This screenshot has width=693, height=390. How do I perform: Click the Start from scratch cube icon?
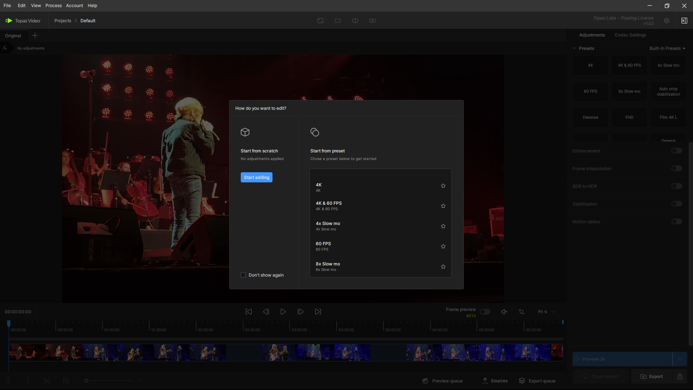pyautogui.click(x=245, y=132)
